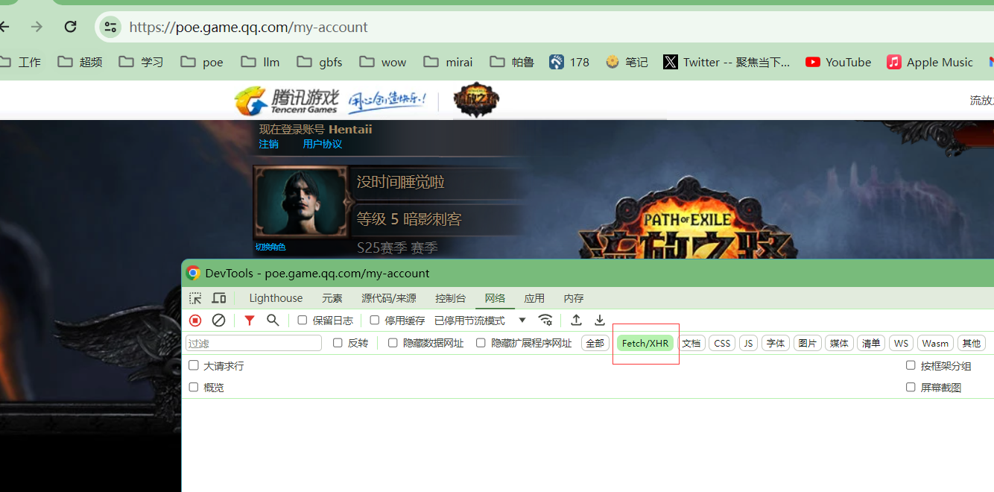Enable the 保留日志 checkbox

tap(303, 321)
